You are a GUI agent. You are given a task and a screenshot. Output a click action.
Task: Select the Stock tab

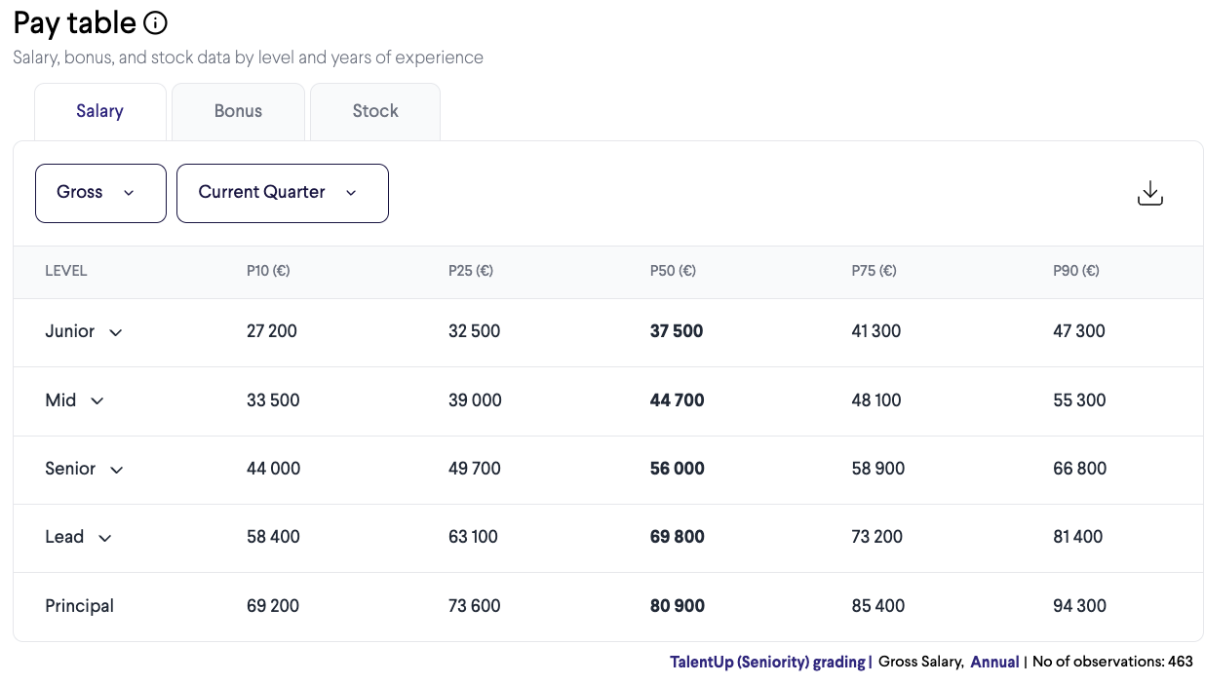(375, 111)
